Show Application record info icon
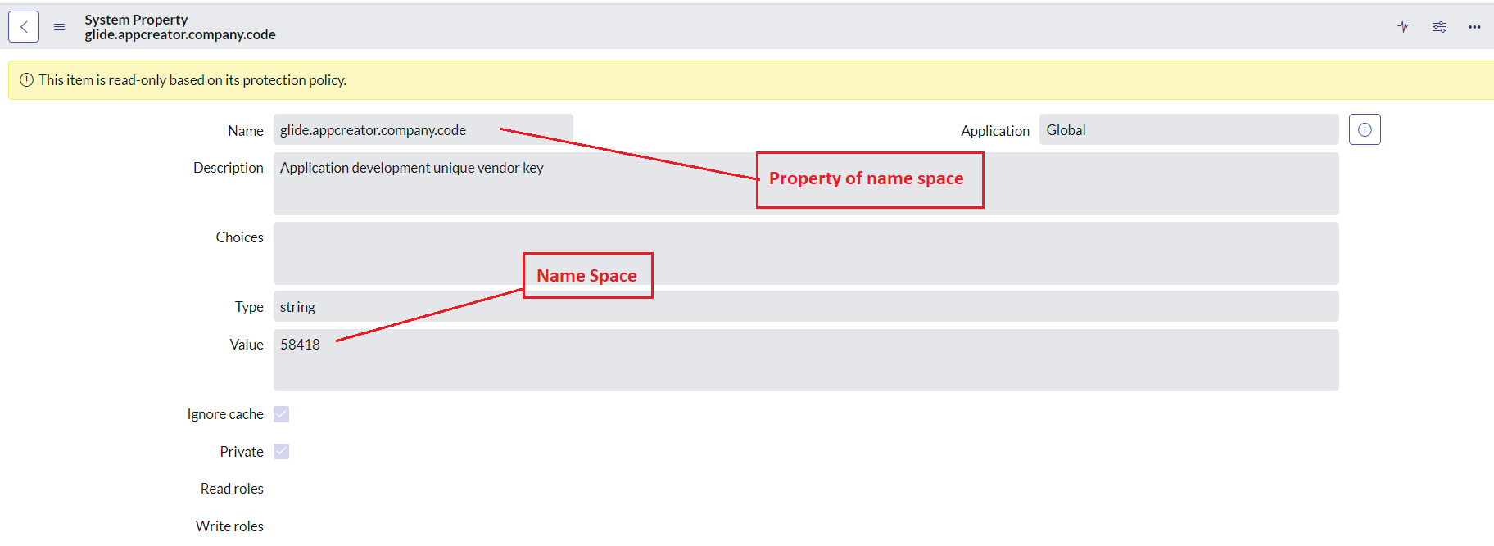The height and width of the screenshot is (546, 1494). coord(1365,129)
